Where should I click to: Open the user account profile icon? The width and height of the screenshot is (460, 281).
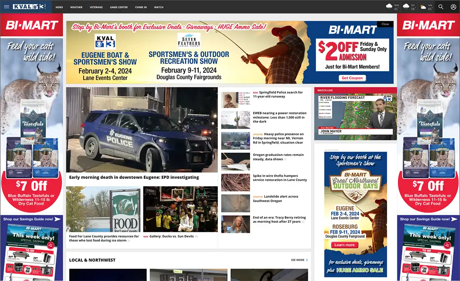pyautogui.click(x=453, y=7)
